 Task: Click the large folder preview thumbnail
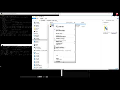pos(106,28)
